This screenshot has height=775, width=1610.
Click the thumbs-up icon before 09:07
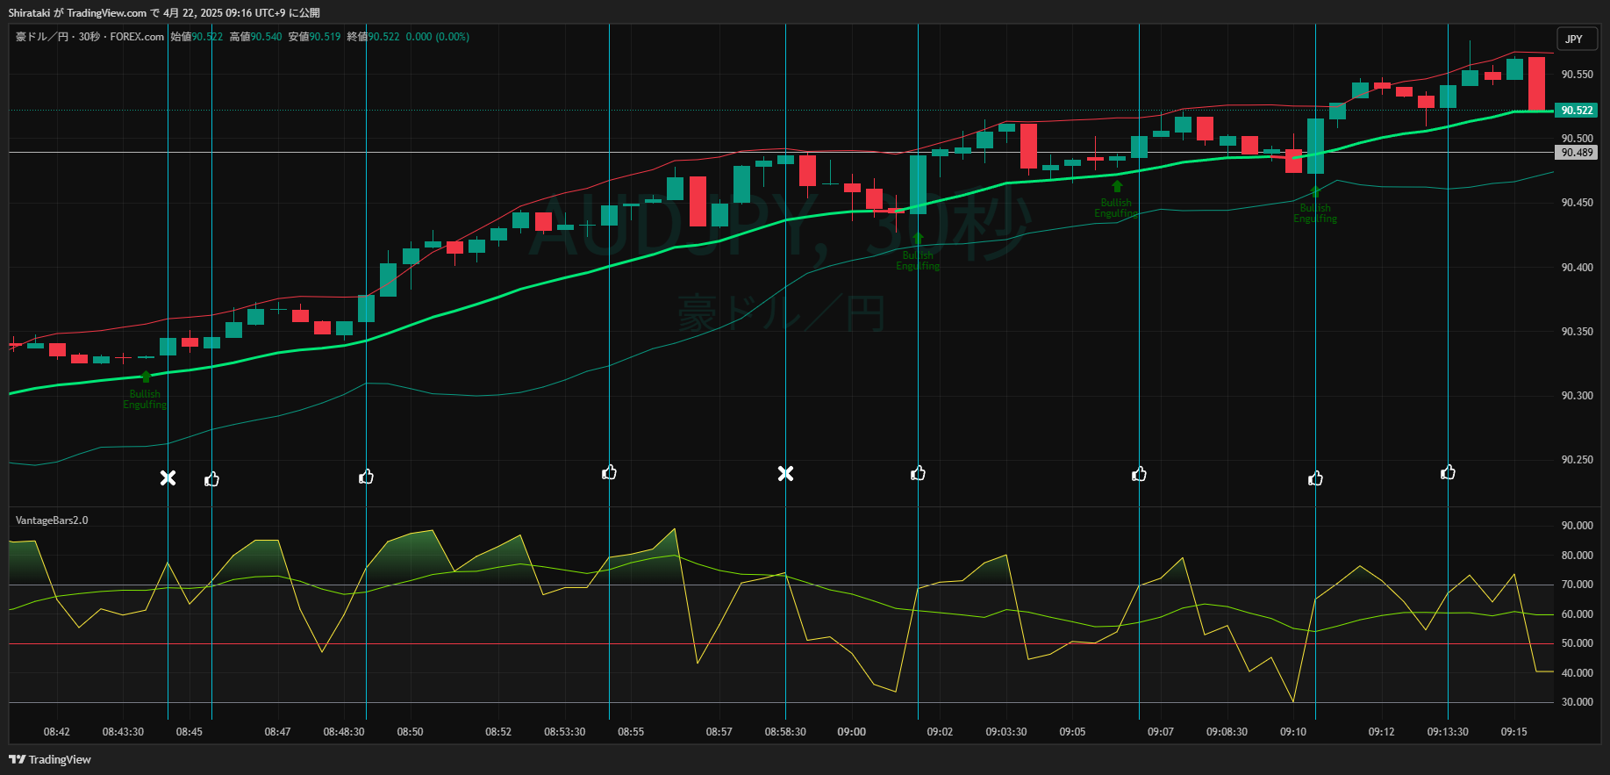[x=1139, y=474]
